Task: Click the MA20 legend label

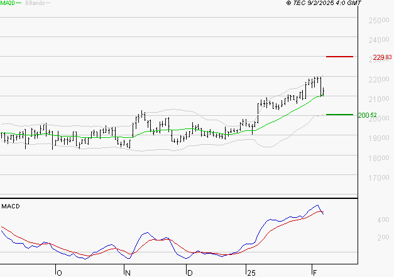Action: (8, 3)
